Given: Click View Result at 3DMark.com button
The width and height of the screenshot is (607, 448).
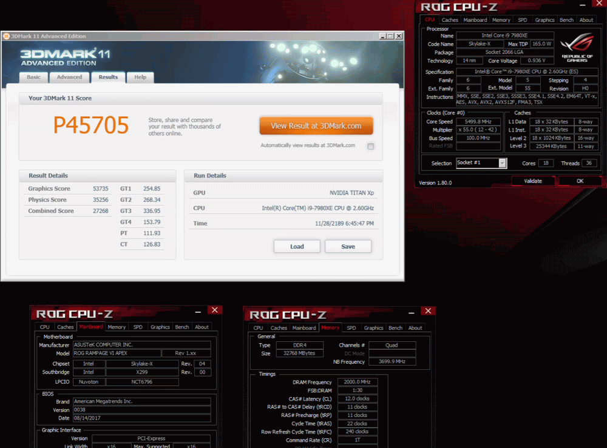Looking at the screenshot, I should 316,126.
